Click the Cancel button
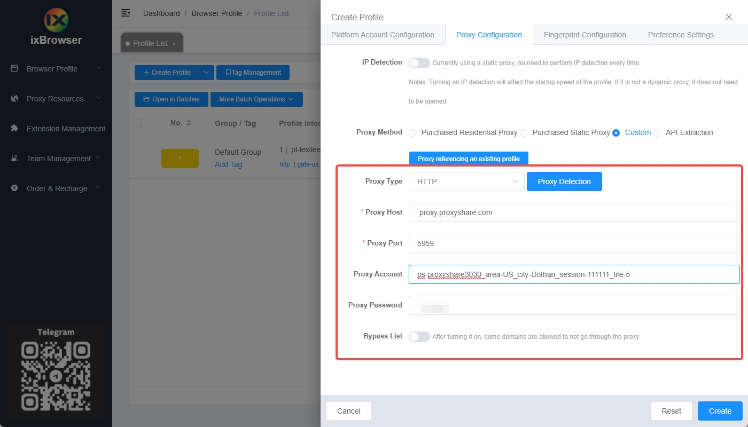This screenshot has height=427, width=748. [349, 411]
